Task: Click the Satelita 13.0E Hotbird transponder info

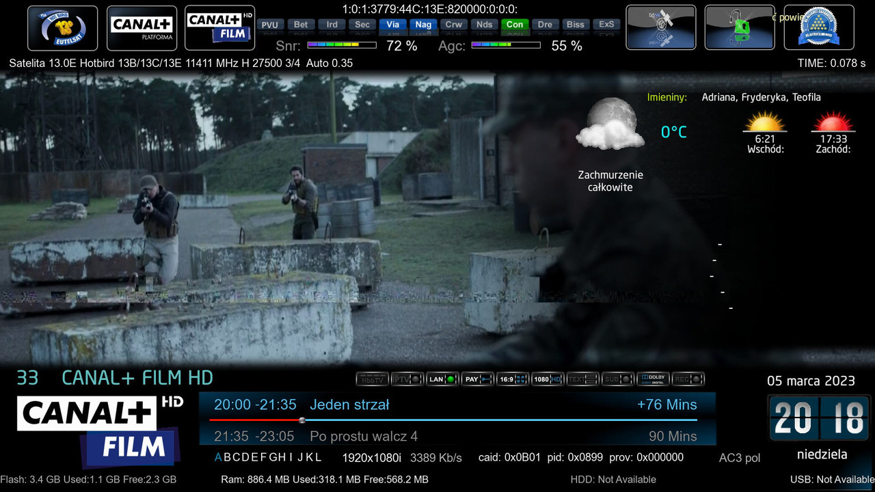Action: [x=181, y=63]
